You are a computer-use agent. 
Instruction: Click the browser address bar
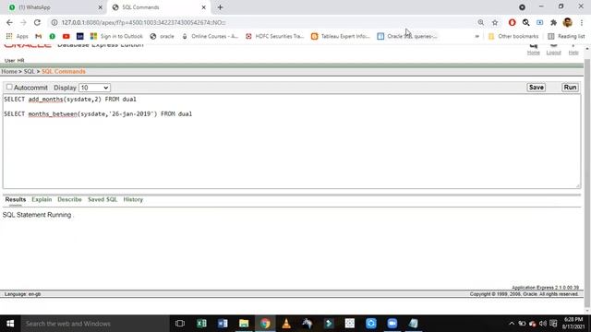coord(264,22)
